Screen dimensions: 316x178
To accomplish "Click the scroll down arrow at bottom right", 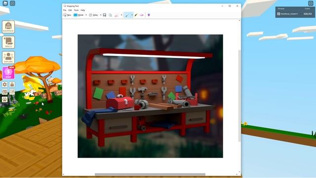I will point(239,172).
